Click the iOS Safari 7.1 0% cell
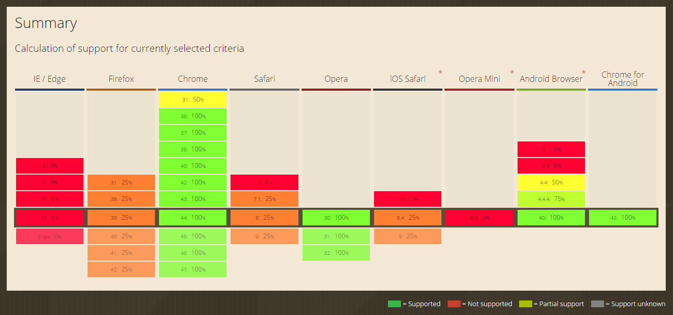 (408, 199)
